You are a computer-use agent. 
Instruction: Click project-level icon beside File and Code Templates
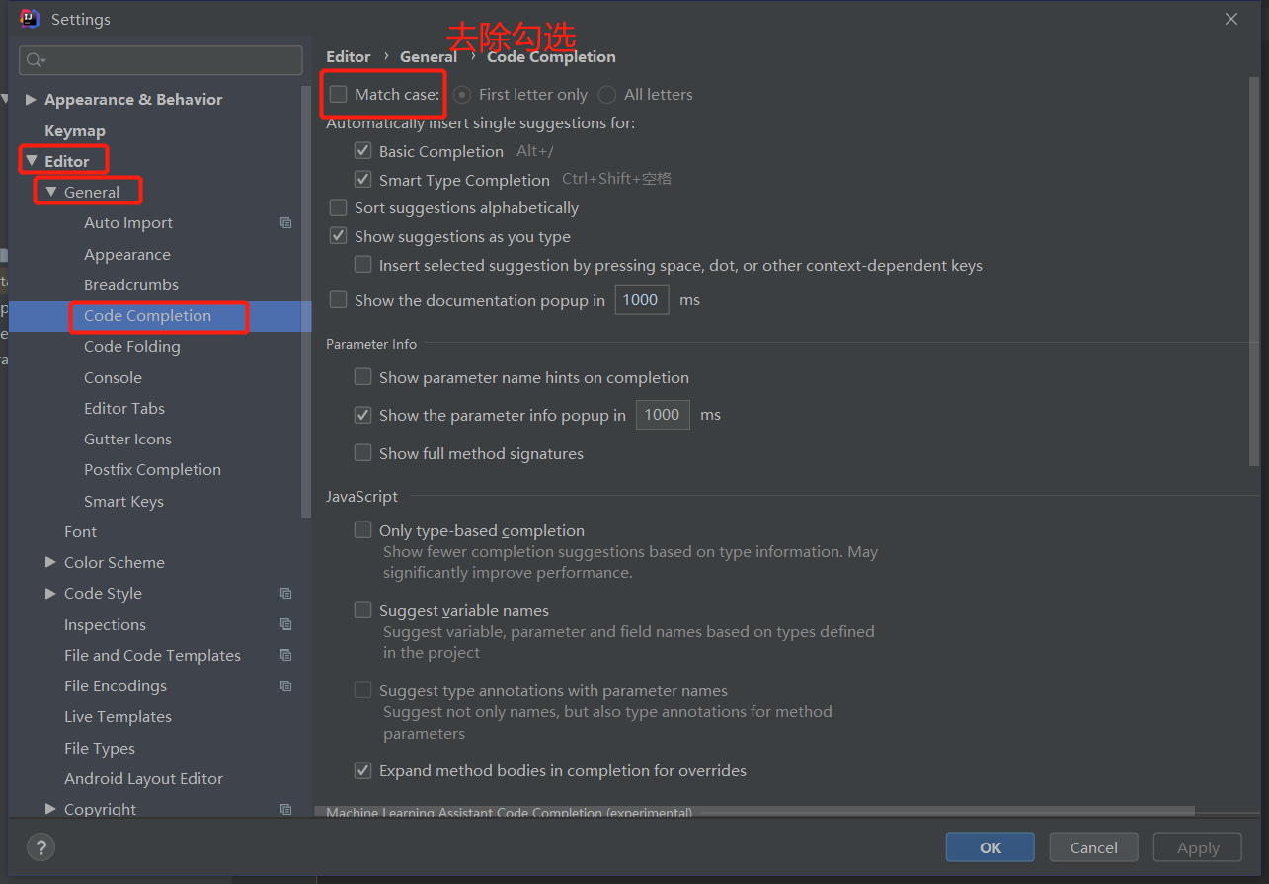(285, 655)
